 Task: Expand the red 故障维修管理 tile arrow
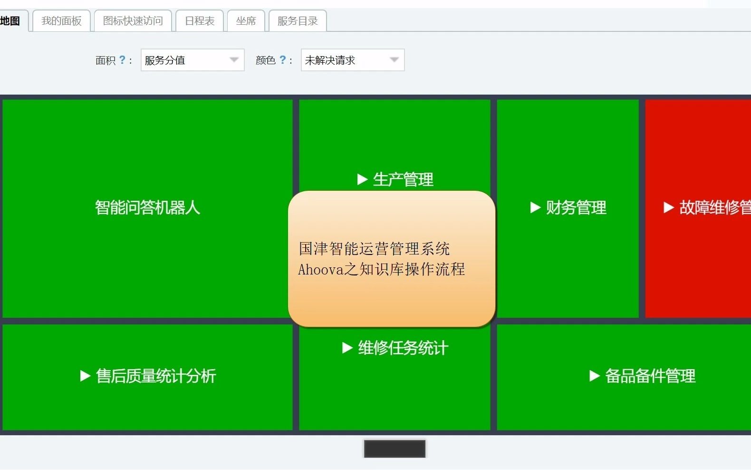click(x=669, y=207)
